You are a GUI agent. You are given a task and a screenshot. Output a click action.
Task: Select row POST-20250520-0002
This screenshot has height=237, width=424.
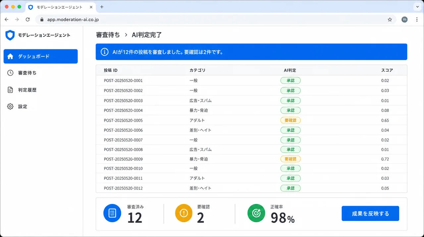point(251,90)
